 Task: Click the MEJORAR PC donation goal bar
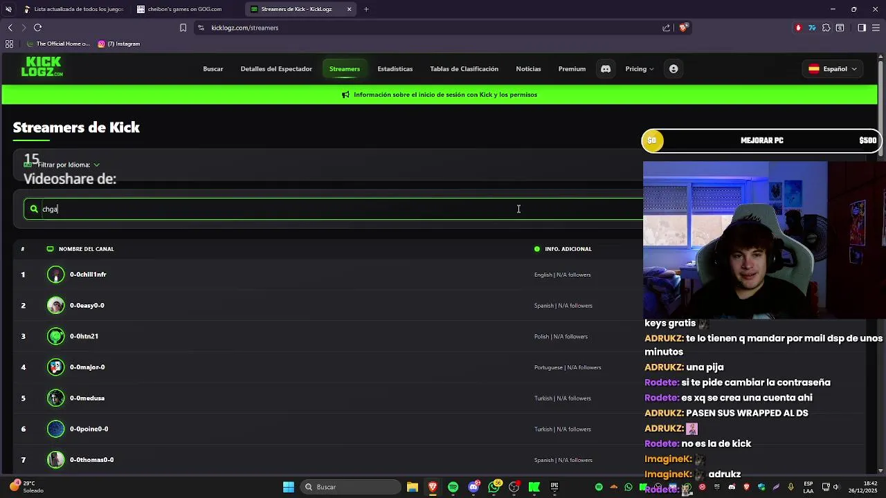click(x=762, y=140)
